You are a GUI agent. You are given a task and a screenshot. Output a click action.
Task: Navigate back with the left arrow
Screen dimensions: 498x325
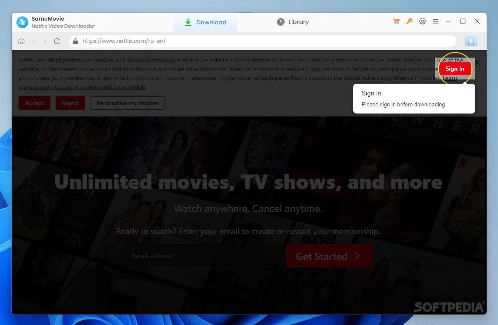point(34,41)
